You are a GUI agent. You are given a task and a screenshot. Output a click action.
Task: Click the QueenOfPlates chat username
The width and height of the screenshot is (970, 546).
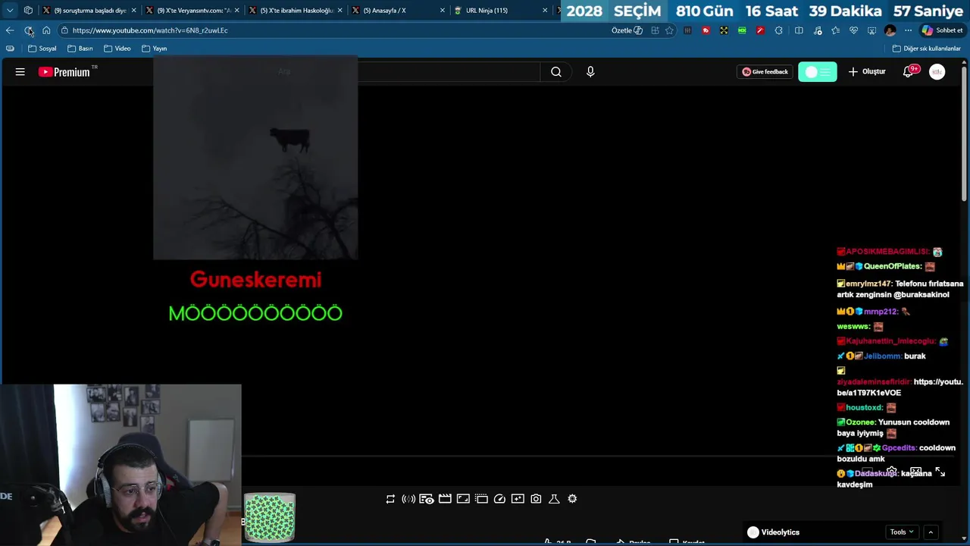click(892, 267)
